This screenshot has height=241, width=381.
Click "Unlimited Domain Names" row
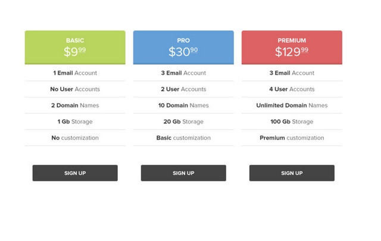[x=292, y=105]
